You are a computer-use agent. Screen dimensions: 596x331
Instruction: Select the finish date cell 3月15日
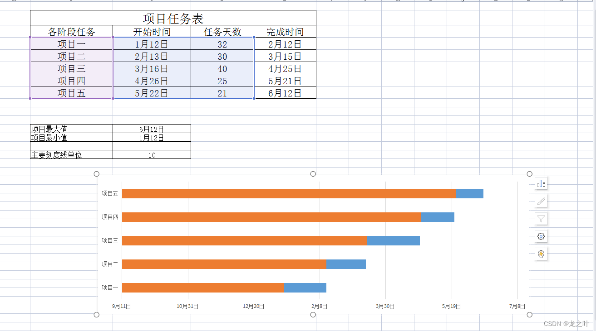point(285,56)
